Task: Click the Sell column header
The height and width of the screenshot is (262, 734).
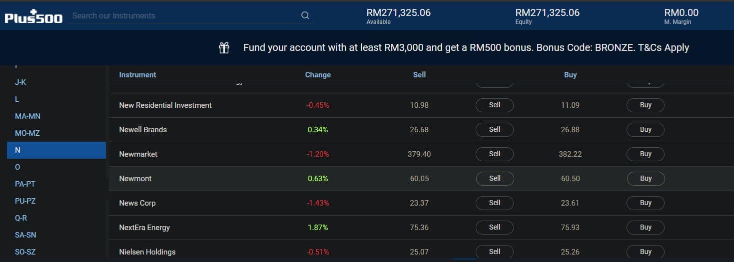Action: (x=419, y=75)
